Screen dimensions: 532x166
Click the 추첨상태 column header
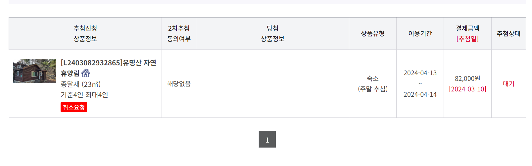[508, 33]
